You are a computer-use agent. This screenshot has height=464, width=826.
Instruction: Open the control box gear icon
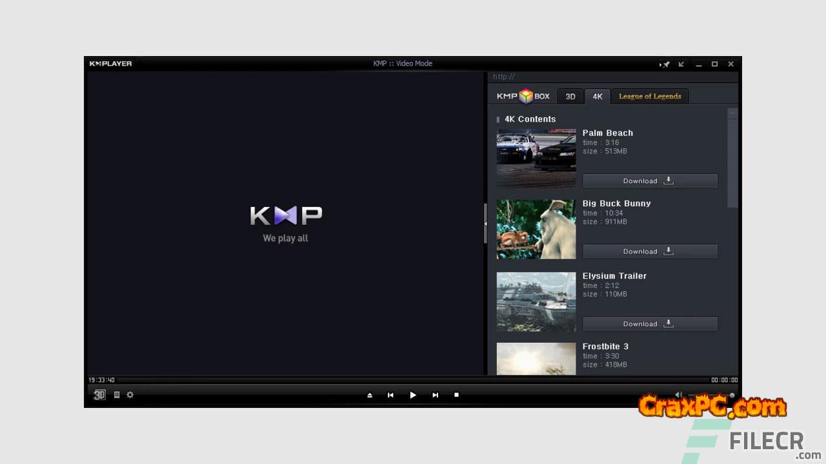(x=130, y=395)
